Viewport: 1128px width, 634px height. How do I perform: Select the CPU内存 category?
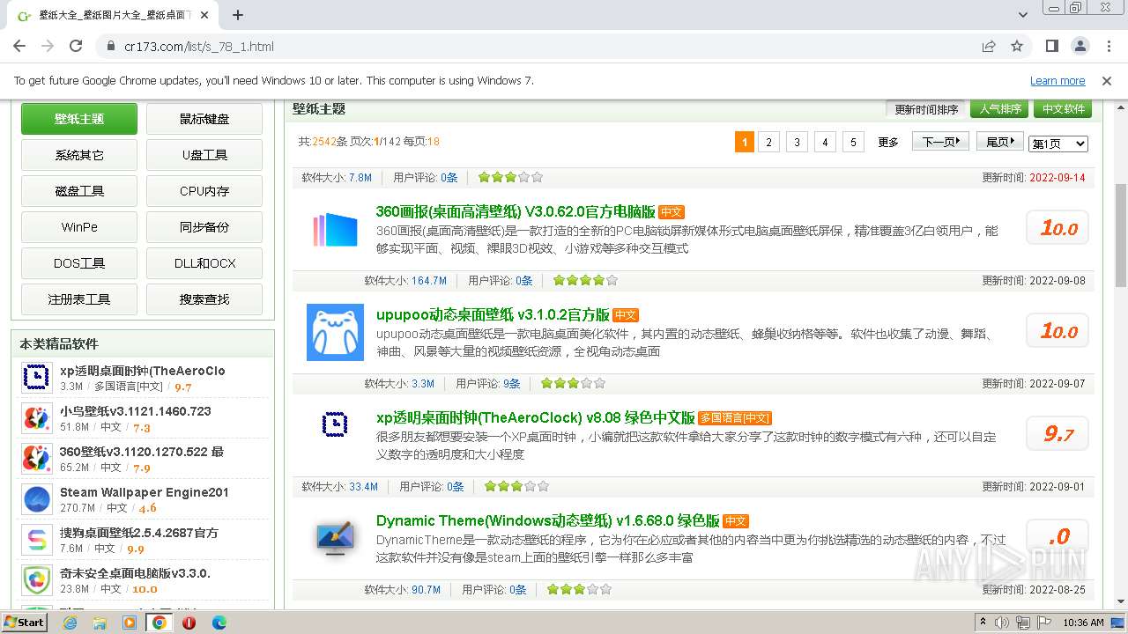click(x=204, y=191)
